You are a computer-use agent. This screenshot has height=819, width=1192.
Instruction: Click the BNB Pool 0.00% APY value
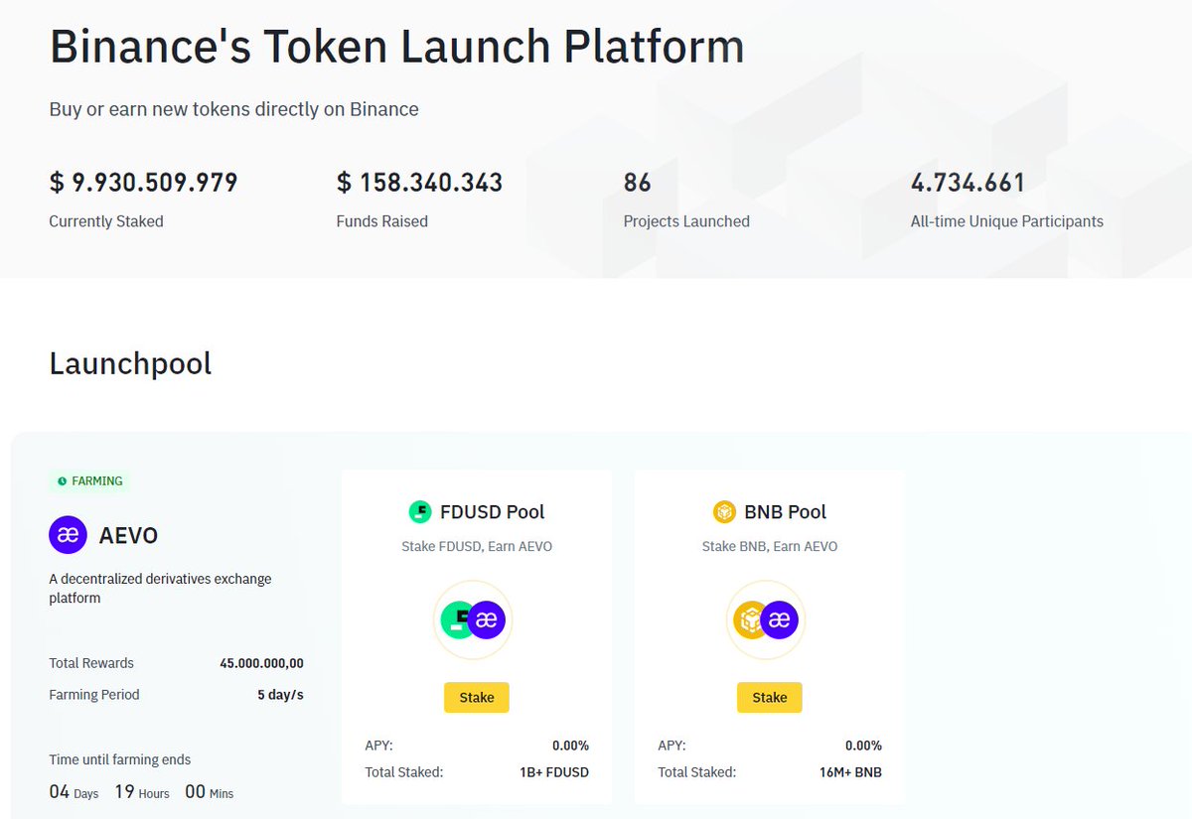pos(863,746)
